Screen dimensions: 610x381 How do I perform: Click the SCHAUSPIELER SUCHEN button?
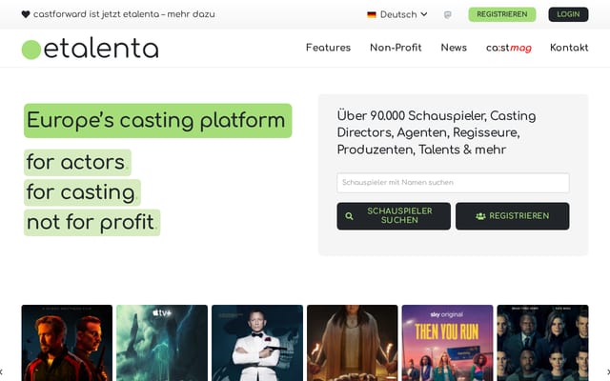[394, 216]
